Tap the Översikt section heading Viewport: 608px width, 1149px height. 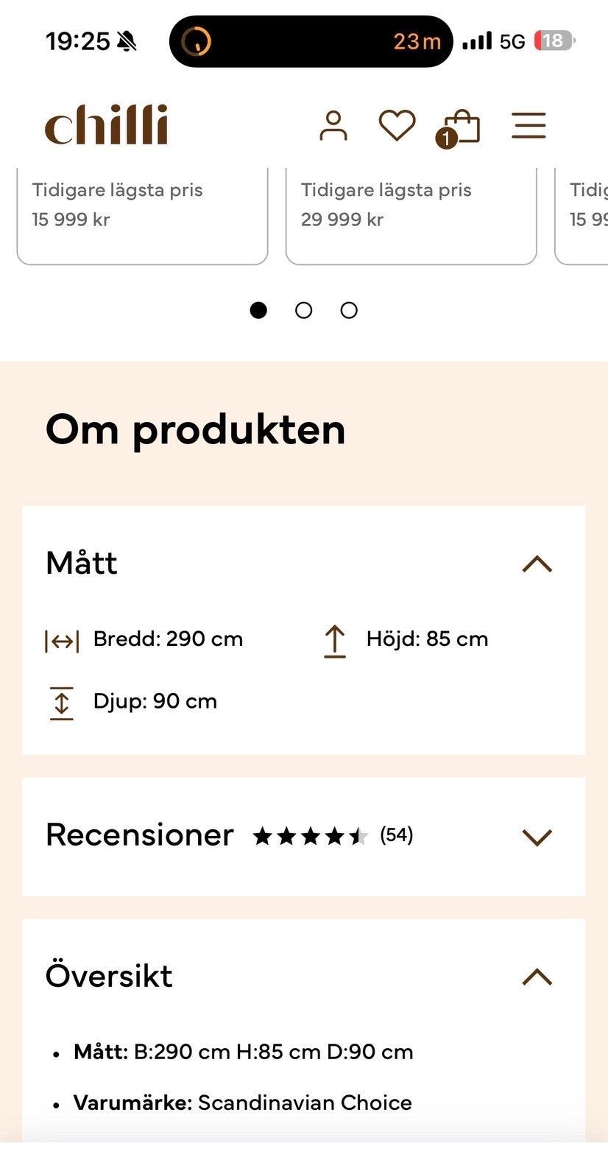coord(109,976)
